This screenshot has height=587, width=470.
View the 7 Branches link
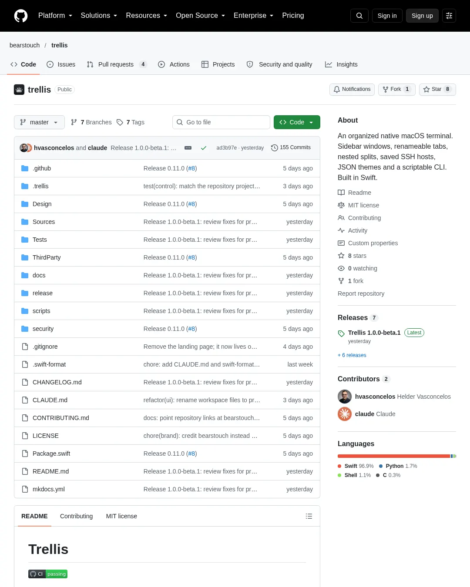pos(91,122)
